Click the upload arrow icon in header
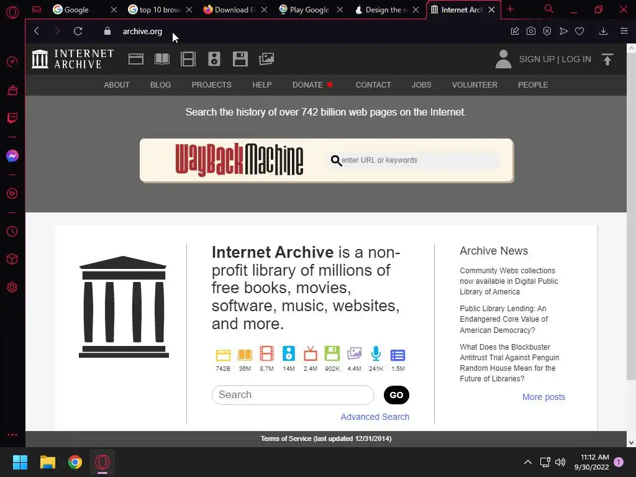Image resolution: width=636 pixels, height=477 pixels. point(607,59)
